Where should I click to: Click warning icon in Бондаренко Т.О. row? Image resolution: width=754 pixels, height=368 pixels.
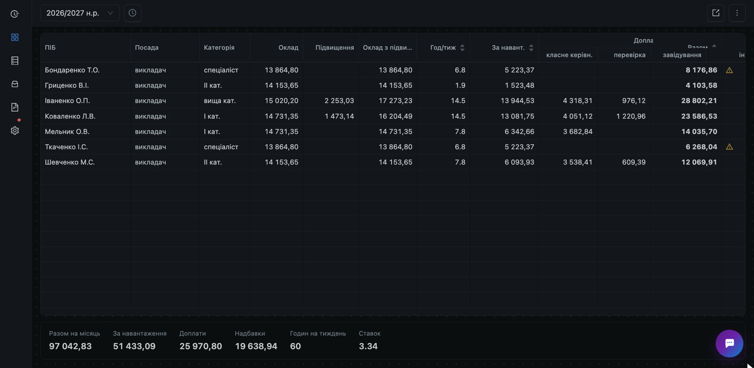[729, 70]
